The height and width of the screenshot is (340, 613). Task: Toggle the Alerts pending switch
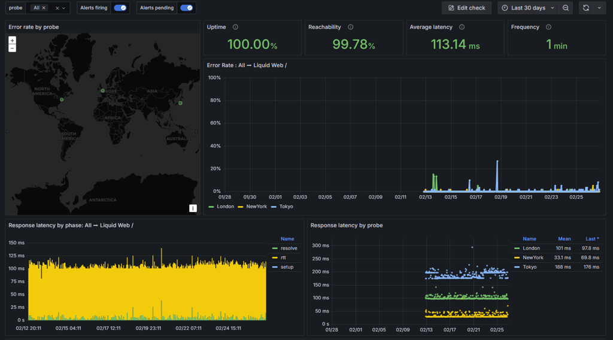pyautogui.click(x=187, y=8)
